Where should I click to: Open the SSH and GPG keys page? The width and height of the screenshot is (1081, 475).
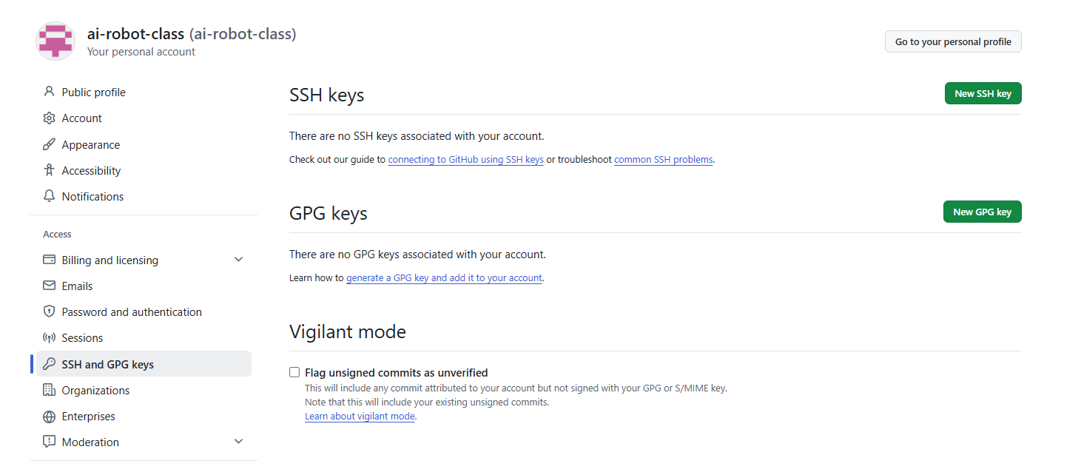[108, 363]
